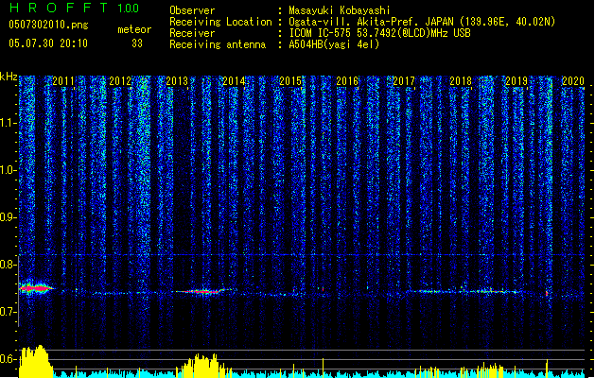Click the faint echo trace between 2017 and 2019
Viewport: 595px width, 378px height.
(x=464, y=292)
